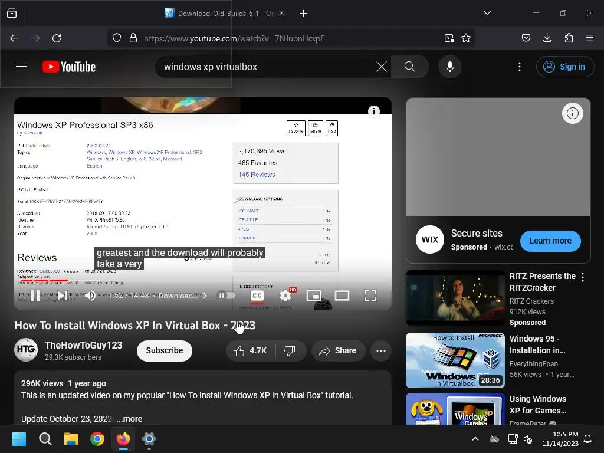Show hidden system tray icons
604x453 pixels.
pyautogui.click(x=475, y=439)
